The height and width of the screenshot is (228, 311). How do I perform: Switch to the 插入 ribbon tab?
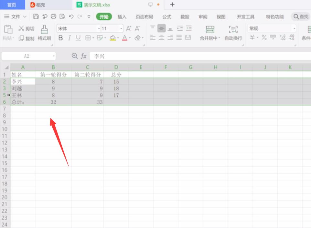coord(122,17)
